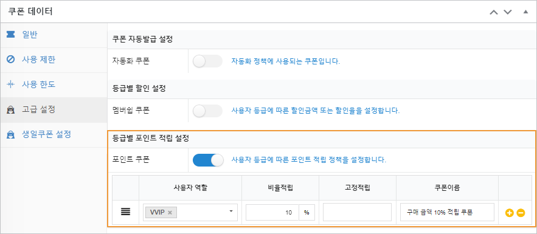
Task: Click the prohibited icon beside 사용 제한
Action: (10, 60)
